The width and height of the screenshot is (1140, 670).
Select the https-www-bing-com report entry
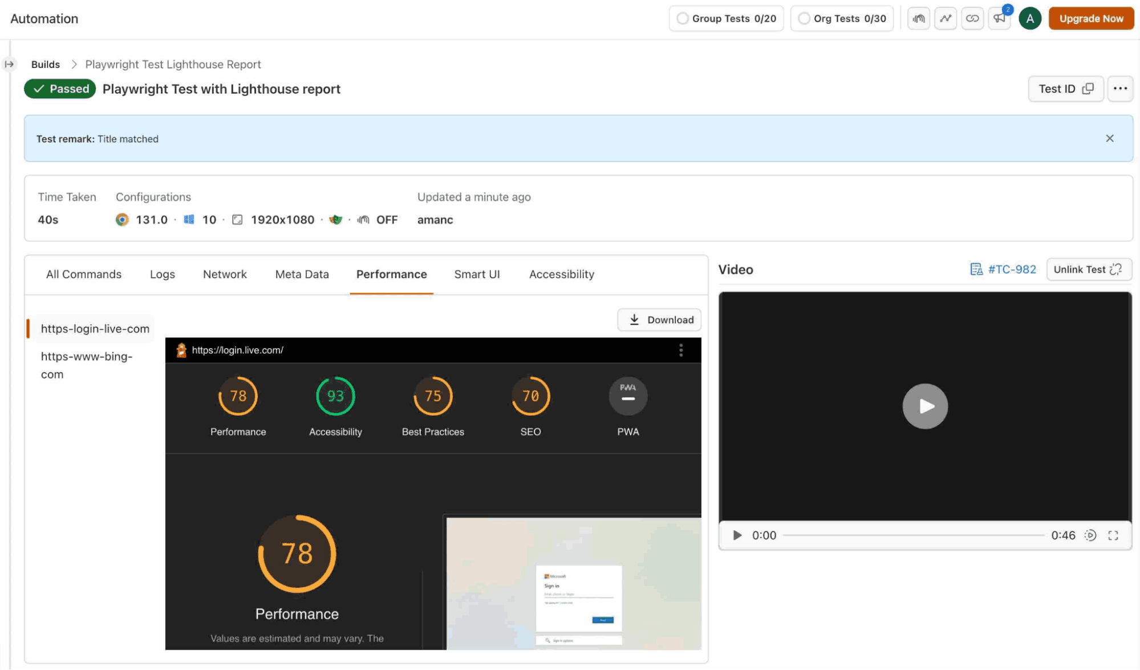point(86,365)
